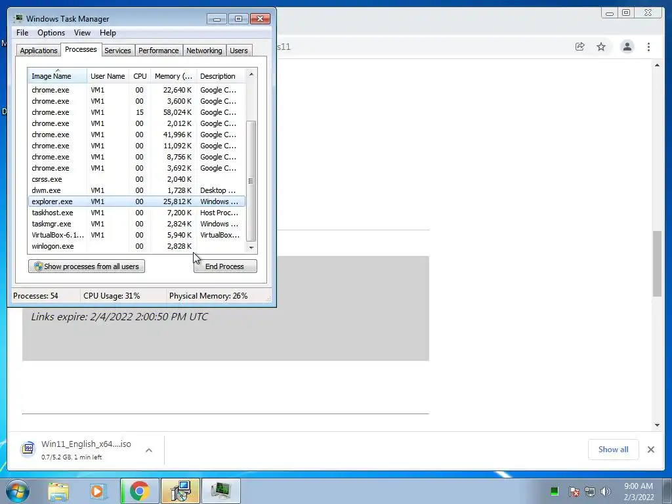Sort processes by Description column
Viewport: 672px width, 504px height.
[220, 76]
